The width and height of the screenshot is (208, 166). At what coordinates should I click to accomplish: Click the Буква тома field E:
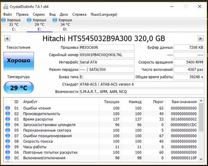click(107, 77)
